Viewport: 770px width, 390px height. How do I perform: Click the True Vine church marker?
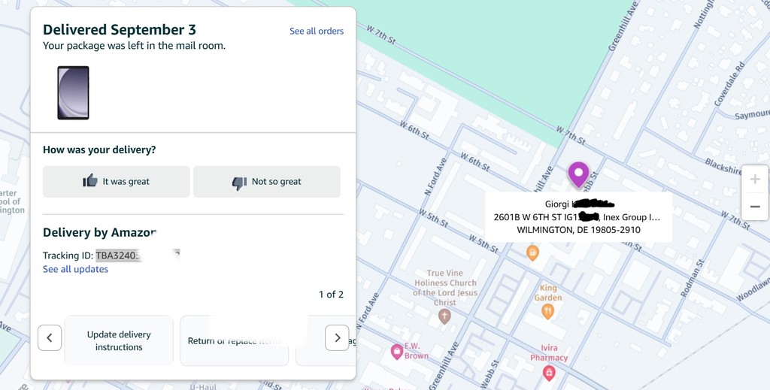[x=444, y=316]
